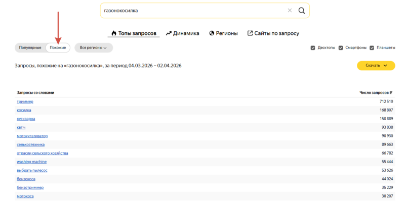Open the выбрать пылесос query link
This screenshot has height=201, width=405.
pyautogui.click(x=32, y=170)
